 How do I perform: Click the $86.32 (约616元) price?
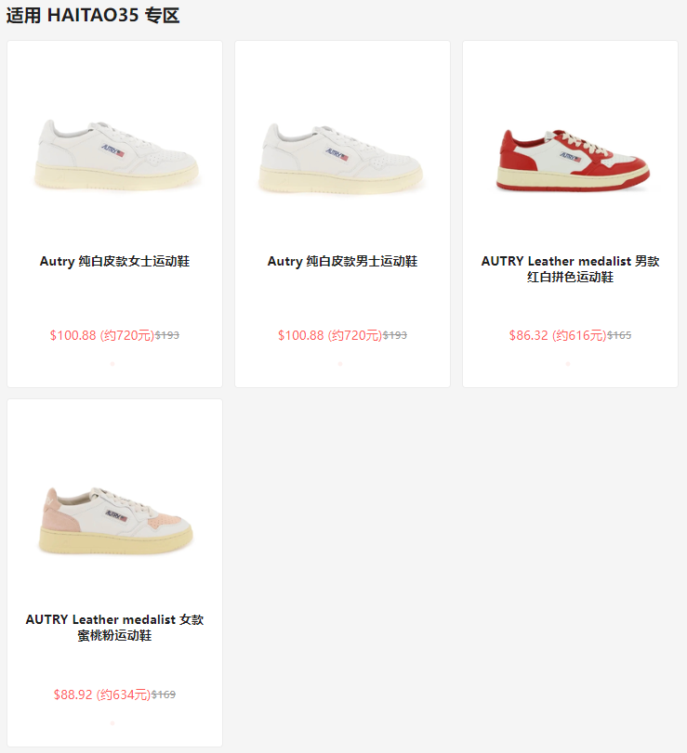[x=558, y=335]
